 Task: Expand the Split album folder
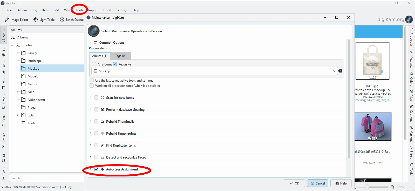coord(17,115)
